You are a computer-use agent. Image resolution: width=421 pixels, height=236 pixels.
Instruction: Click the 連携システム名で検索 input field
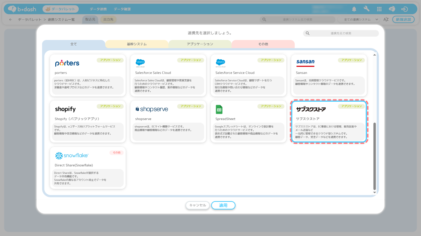297,19
